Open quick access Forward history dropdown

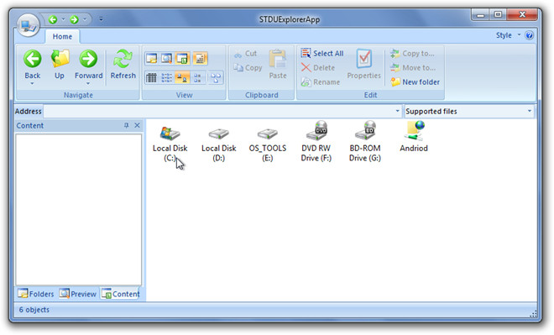pos(85,19)
